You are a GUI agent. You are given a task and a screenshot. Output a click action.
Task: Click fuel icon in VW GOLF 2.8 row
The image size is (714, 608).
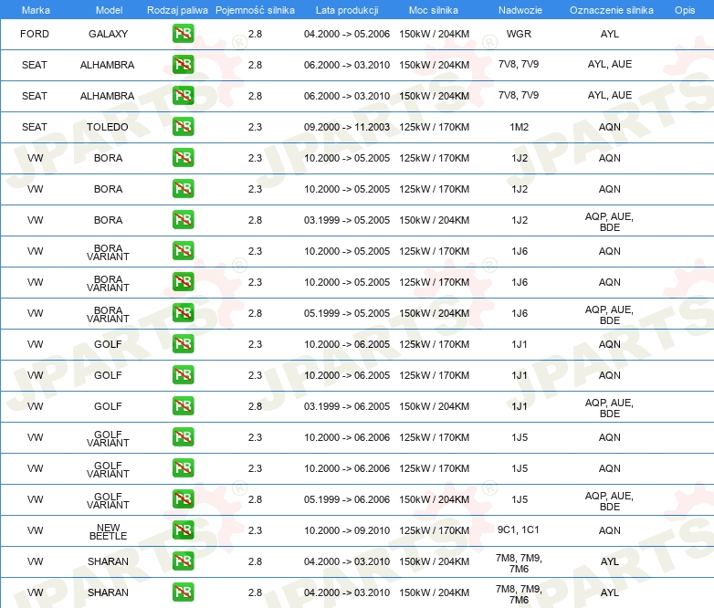tap(183, 405)
